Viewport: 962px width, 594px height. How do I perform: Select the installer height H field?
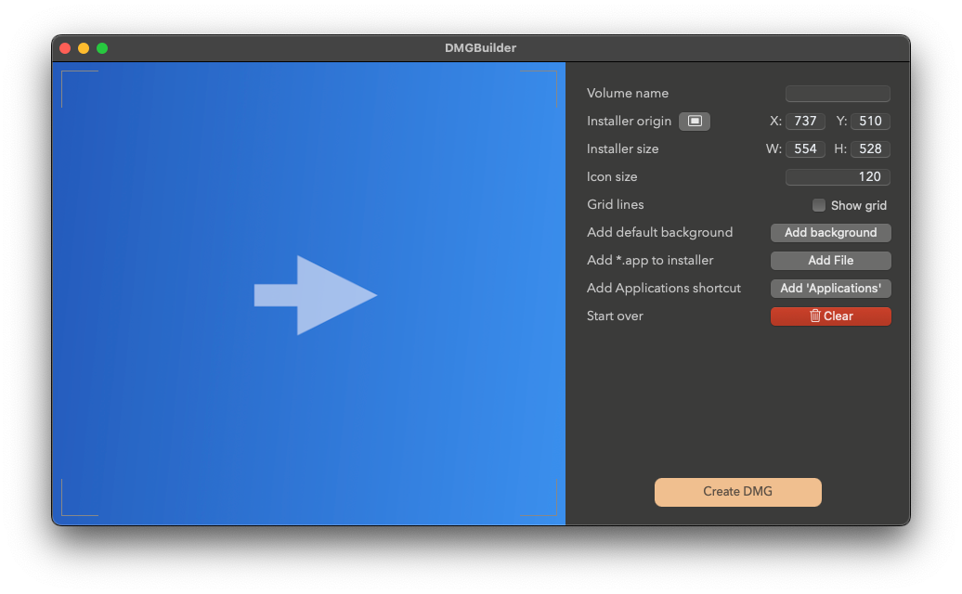point(870,149)
